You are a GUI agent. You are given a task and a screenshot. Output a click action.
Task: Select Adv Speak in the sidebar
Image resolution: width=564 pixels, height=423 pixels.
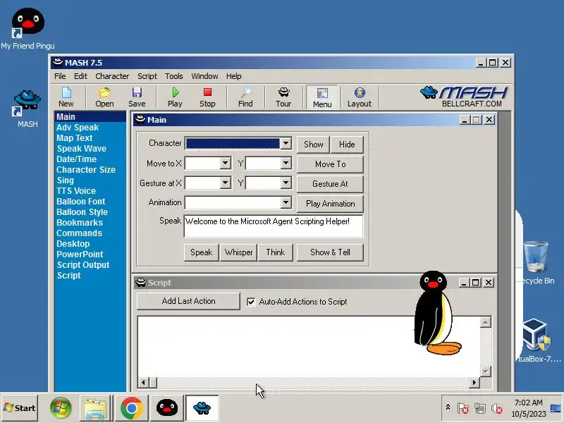point(78,128)
